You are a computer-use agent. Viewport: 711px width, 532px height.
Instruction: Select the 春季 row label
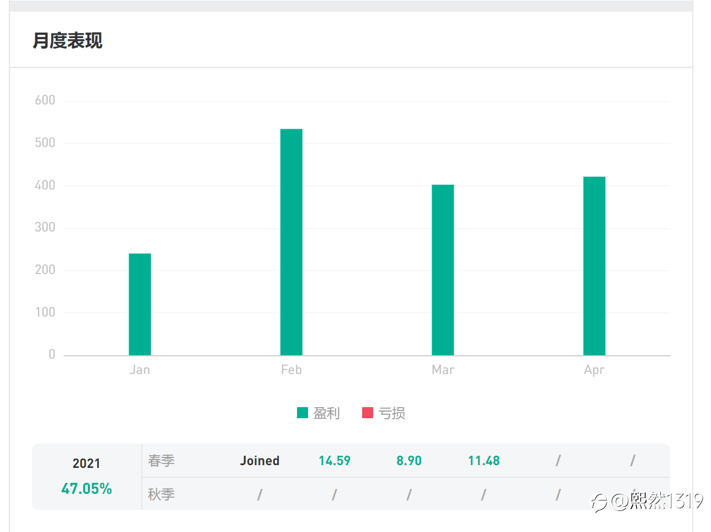[x=161, y=461]
